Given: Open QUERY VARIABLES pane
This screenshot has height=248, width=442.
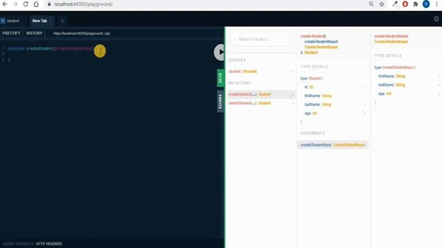Looking at the screenshot, I should (x=18, y=244).
